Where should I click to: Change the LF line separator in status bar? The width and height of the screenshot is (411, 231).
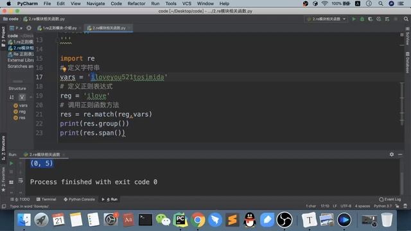335,206
